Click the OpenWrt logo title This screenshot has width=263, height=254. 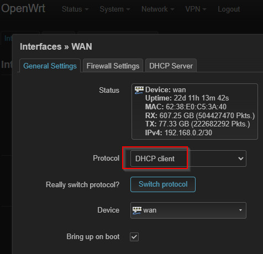(x=23, y=8)
